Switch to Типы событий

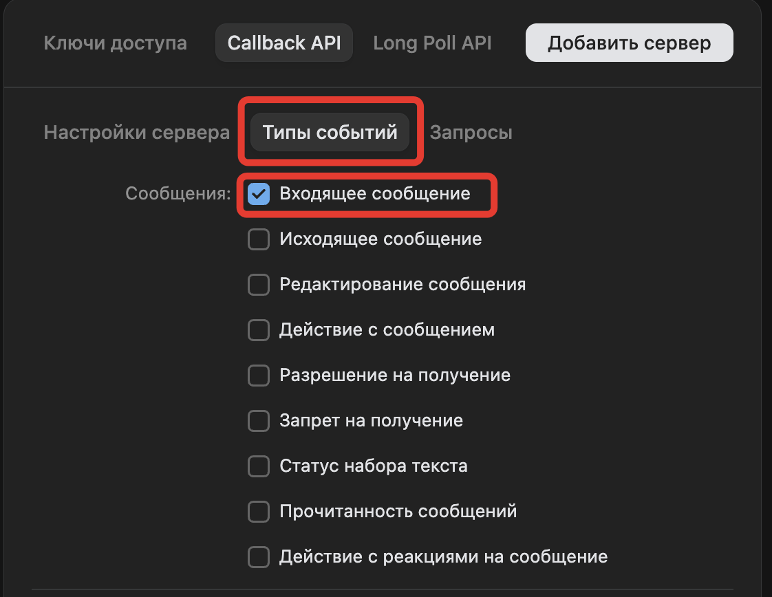pyautogui.click(x=330, y=132)
